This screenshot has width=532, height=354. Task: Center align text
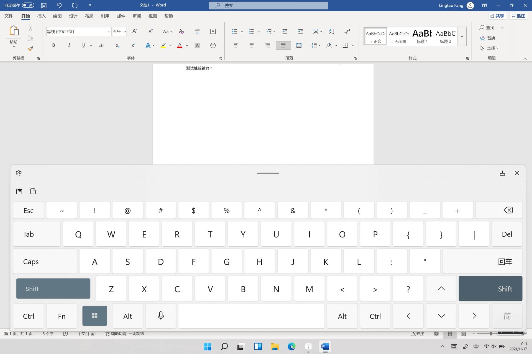click(x=252, y=45)
